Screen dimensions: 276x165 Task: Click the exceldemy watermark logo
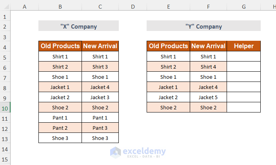click(138, 152)
